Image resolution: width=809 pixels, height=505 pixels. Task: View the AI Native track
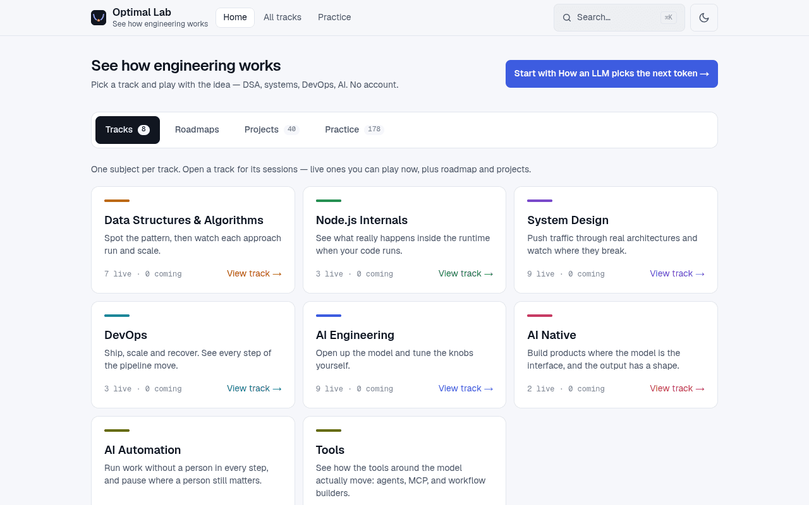click(x=678, y=389)
